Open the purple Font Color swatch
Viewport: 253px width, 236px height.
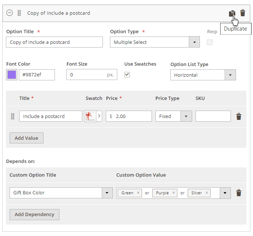11,75
